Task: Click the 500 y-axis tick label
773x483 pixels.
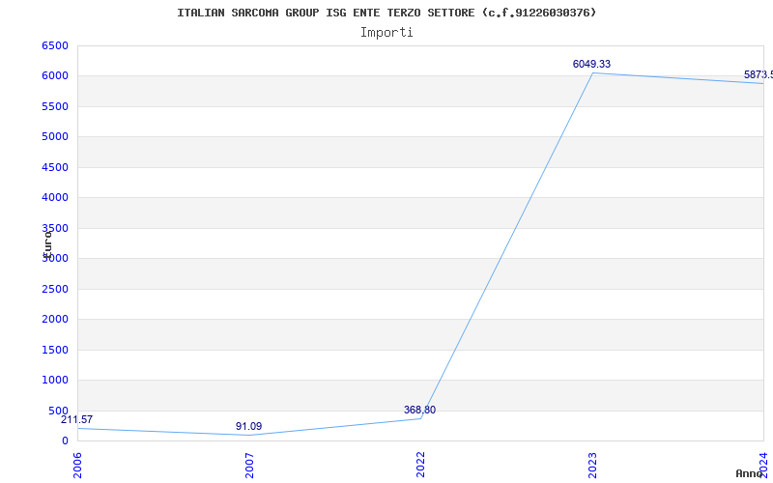Action: 58,412
